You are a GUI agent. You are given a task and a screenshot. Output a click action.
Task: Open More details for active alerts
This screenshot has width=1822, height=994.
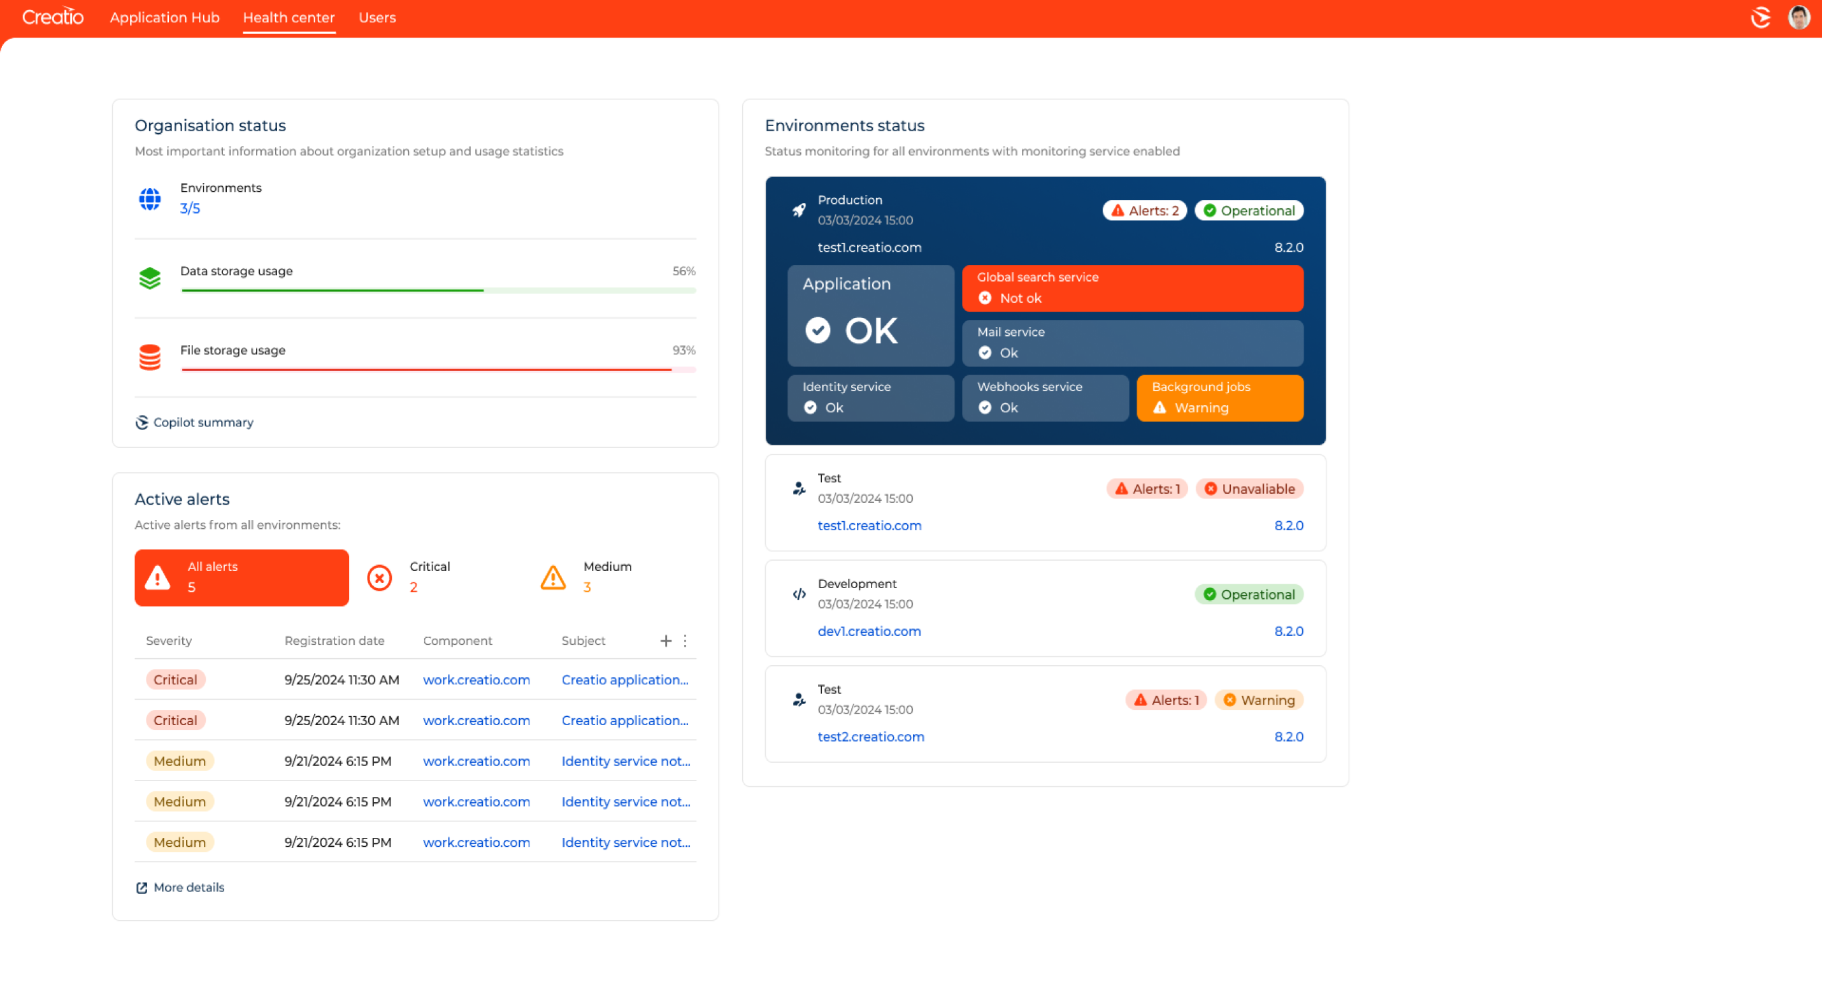pyautogui.click(x=180, y=886)
